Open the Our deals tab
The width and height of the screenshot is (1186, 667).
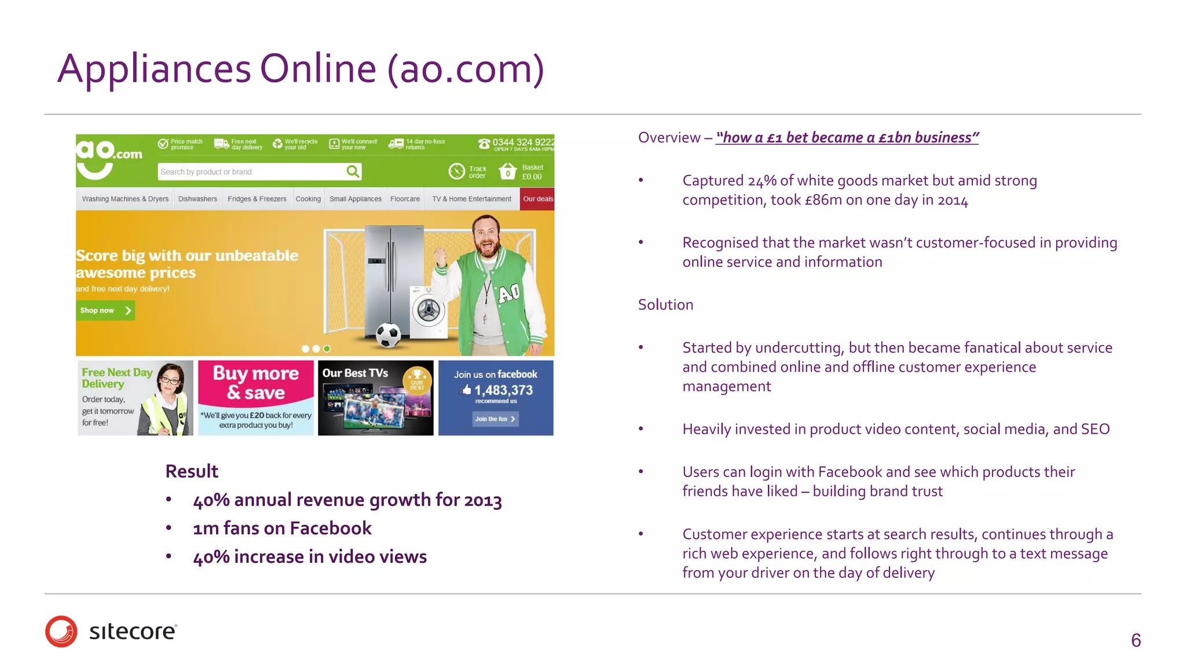pos(537,199)
